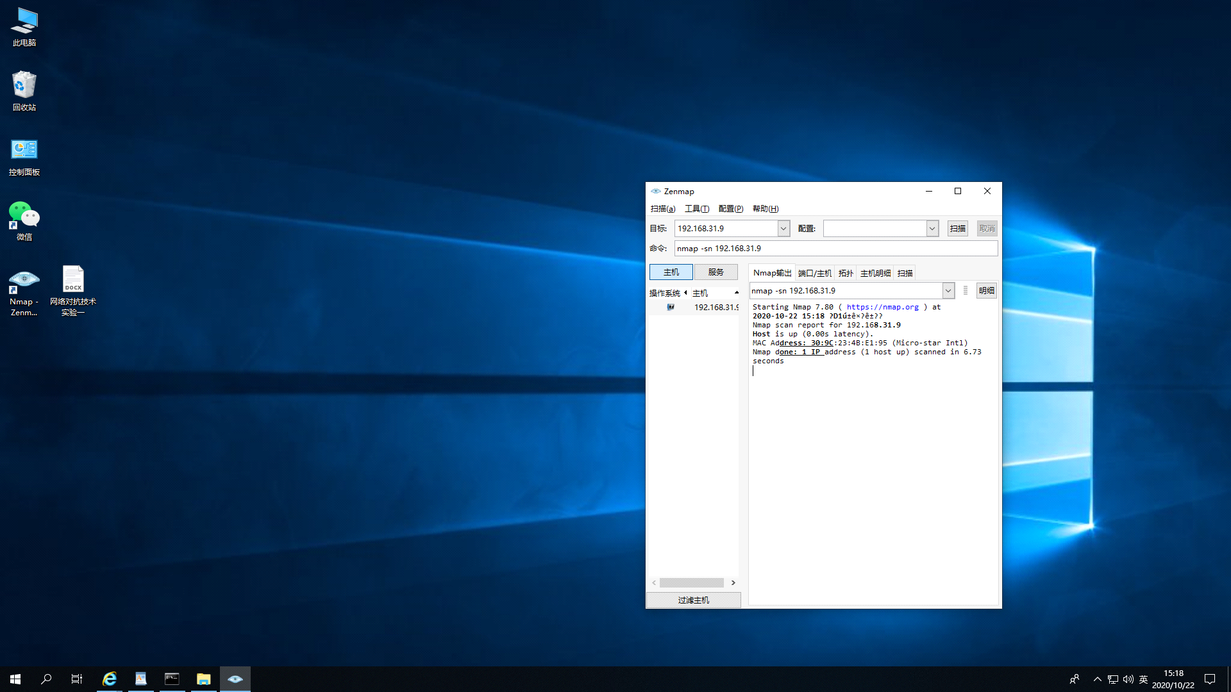Open the https://nmap.org link in output
Screen dimensions: 1231x692
882,308
